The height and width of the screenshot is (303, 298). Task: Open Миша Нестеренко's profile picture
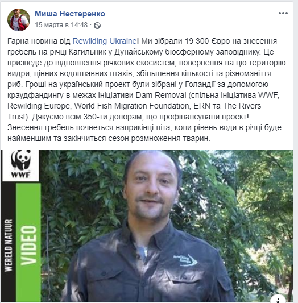pyautogui.click(x=19, y=20)
